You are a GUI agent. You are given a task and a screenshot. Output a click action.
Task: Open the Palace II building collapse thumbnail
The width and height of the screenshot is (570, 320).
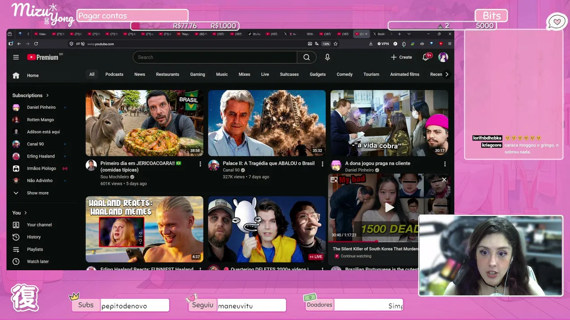point(267,123)
